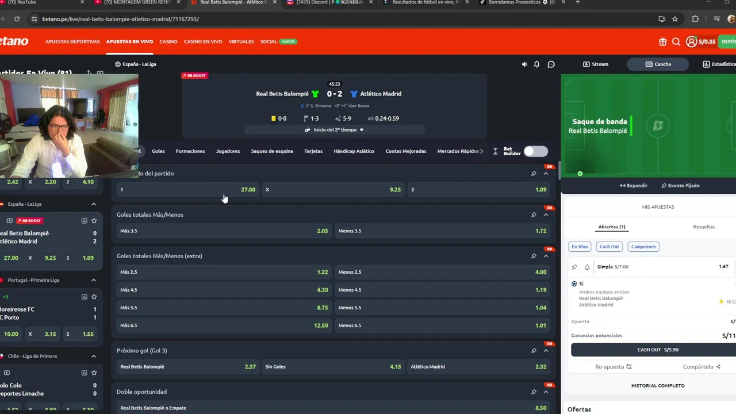Pin the Goles totales Más/Menos market
This screenshot has height=414, width=736.
tap(534, 214)
